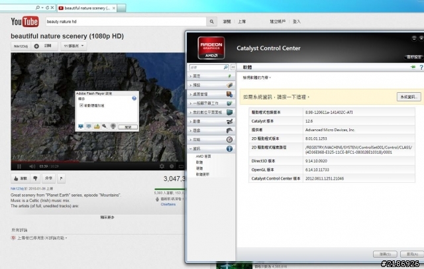Collapse the Catalyst sidebar with double-arrow button
This screenshot has width=424, height=269.
tap(233, 67)
